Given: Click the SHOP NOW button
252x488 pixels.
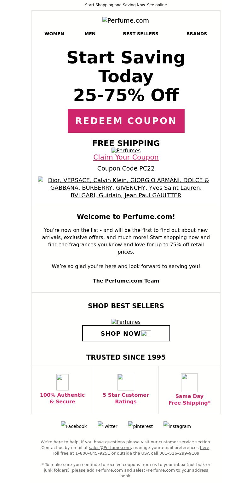Looking at the screenshot, I should [x=126, y=333].
